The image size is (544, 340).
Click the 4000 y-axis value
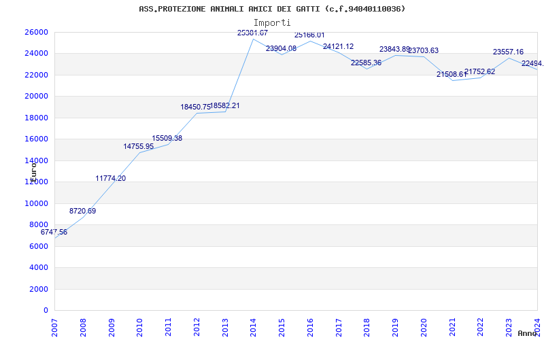click(x=39, y=267)
